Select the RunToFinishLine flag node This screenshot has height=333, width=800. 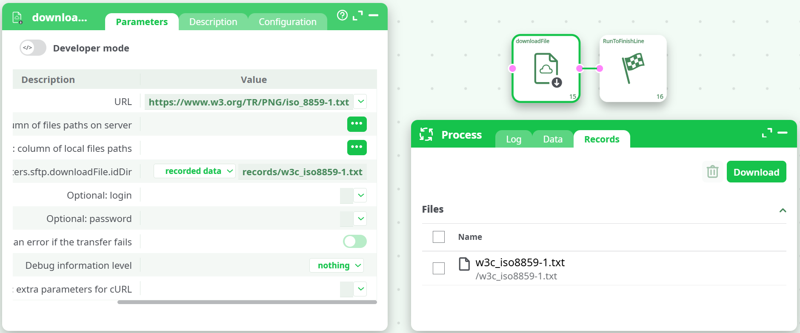[x=633, y=68]
